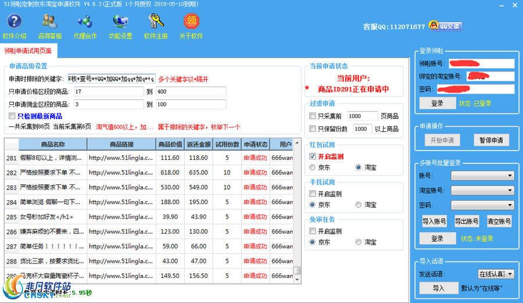Click the 商品链接 column header
Screen dimensions: 523x303
(x=121, y=144)
